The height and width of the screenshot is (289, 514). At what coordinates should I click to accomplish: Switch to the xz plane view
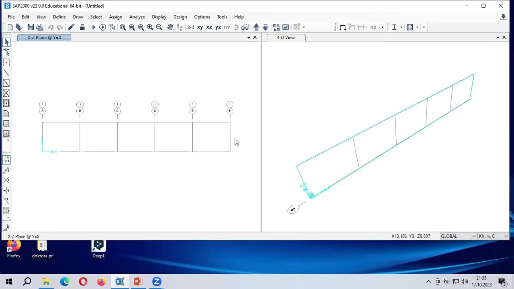[x=209, y=27]
